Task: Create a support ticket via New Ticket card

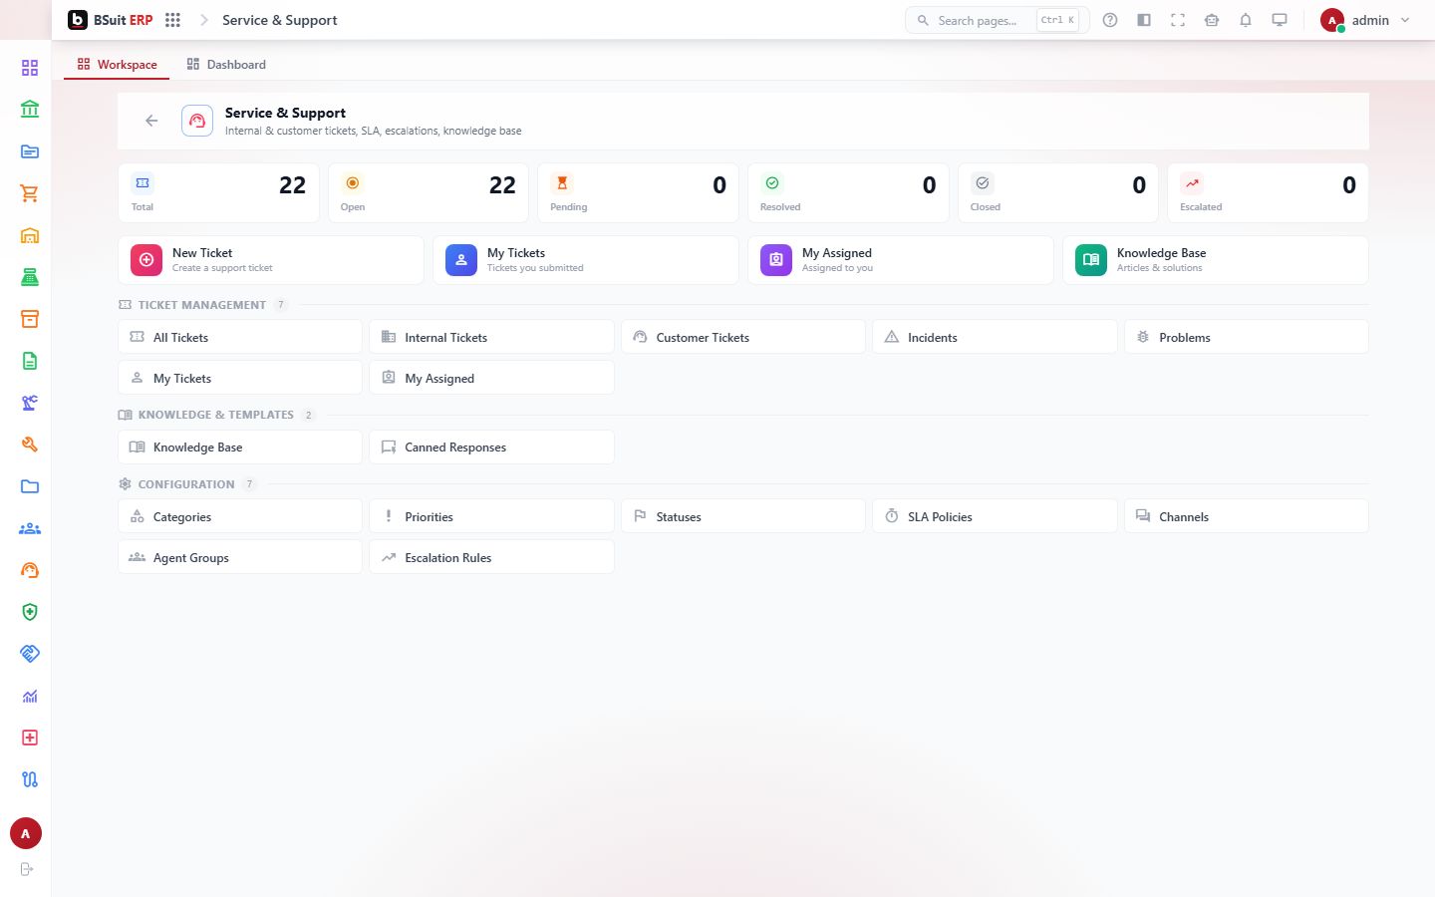Action: coord(271,260)
